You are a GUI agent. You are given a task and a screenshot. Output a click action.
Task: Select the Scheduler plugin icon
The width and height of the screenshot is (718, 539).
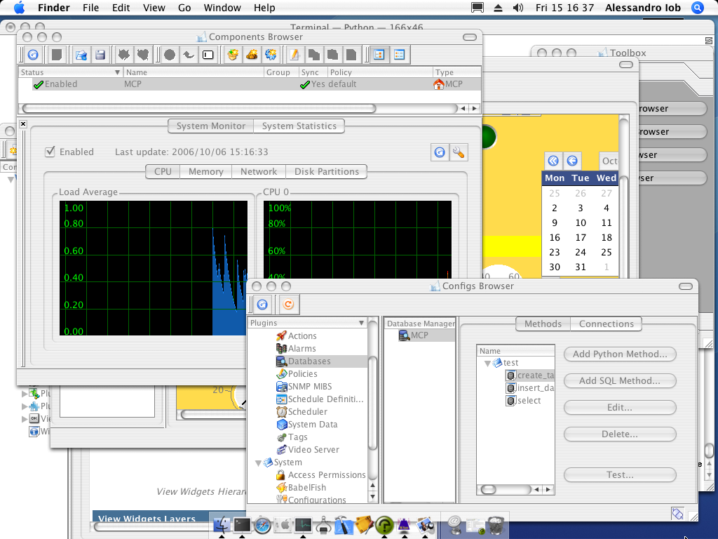282,412
